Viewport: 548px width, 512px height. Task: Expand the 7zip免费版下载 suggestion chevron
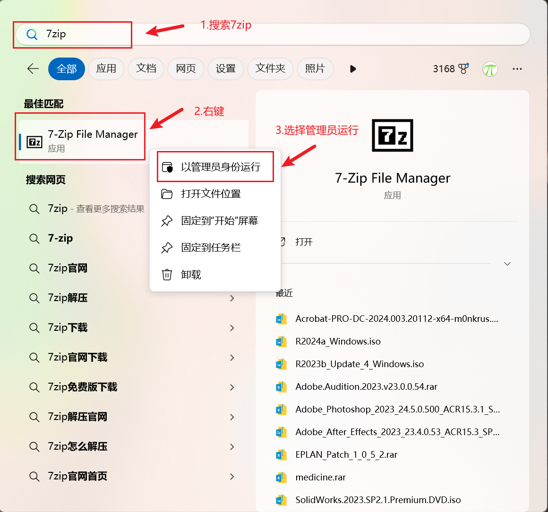click(232, 387)
